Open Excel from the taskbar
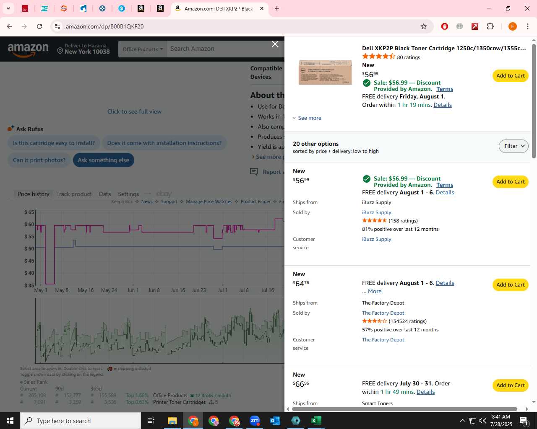 pyautogui.click(x=316, y=421)
